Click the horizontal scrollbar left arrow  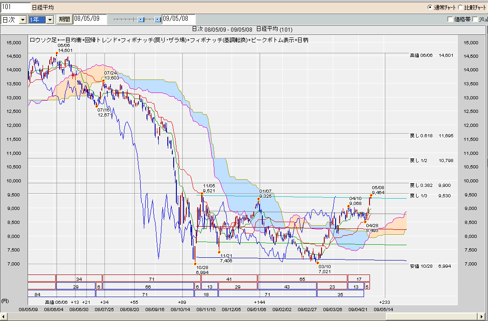click(x=4, y=316)
